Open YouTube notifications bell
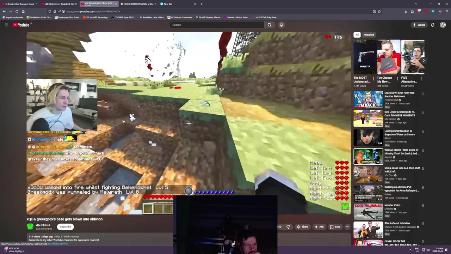This screenshot has width=451, height=254. pyautogui.click(x=433, y=25)
